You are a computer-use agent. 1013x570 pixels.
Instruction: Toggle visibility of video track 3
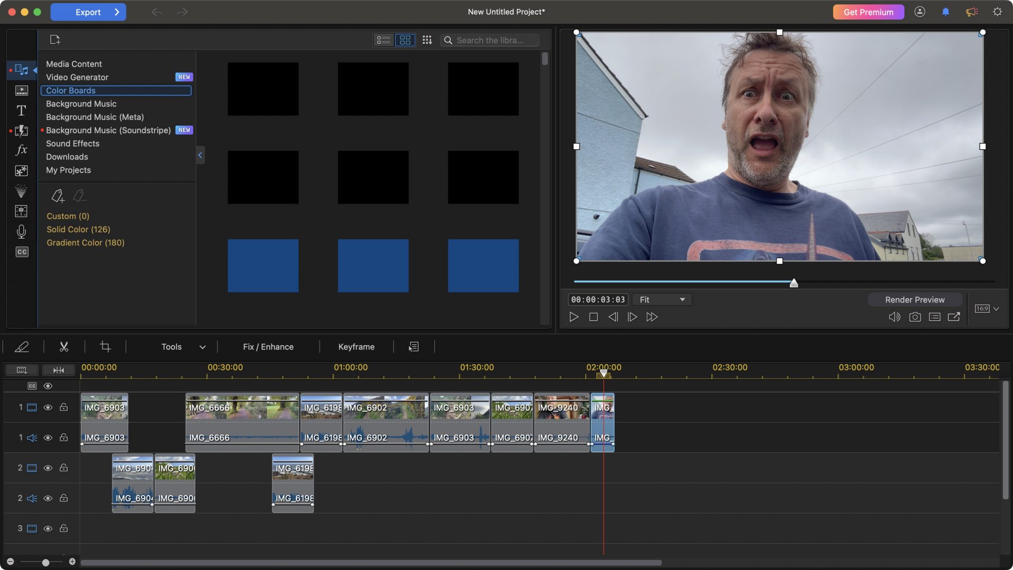pos(48,528)
